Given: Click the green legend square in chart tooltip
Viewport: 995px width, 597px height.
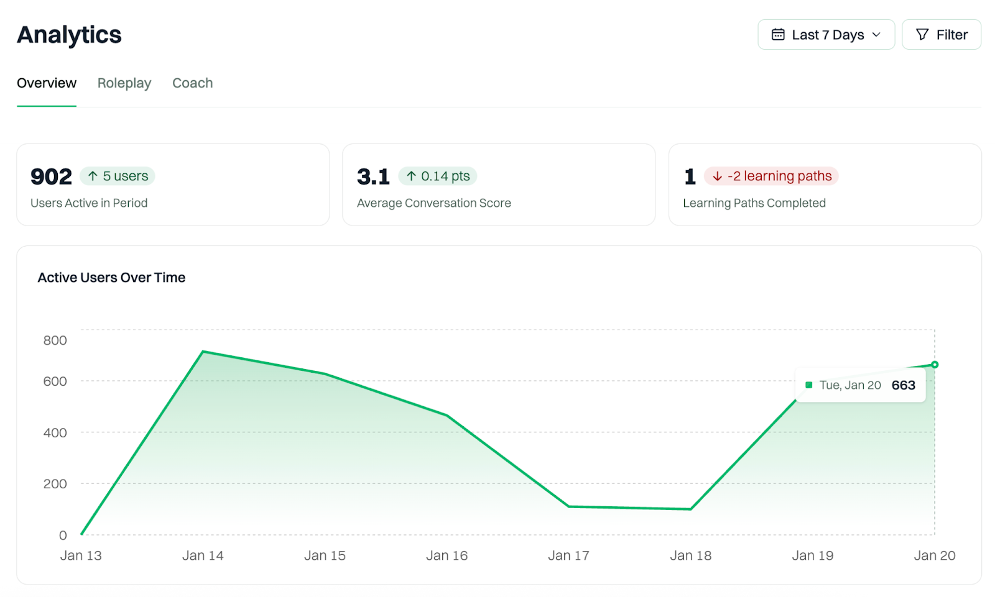Looking at the screenshot, I should (x=808, y=385).
